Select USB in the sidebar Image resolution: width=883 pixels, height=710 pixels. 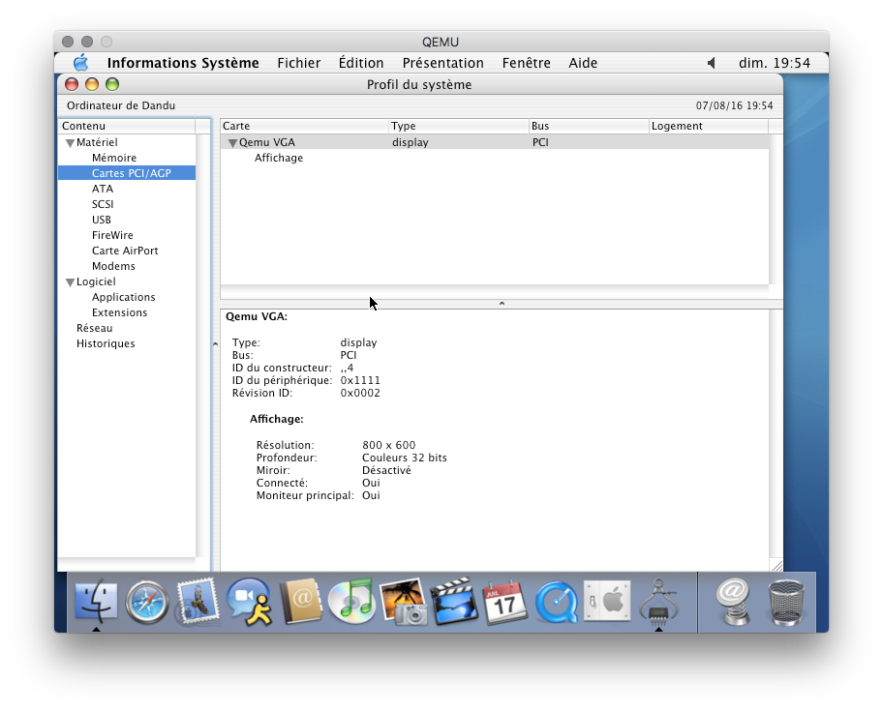pyautogui.click(x=102, y=220)
